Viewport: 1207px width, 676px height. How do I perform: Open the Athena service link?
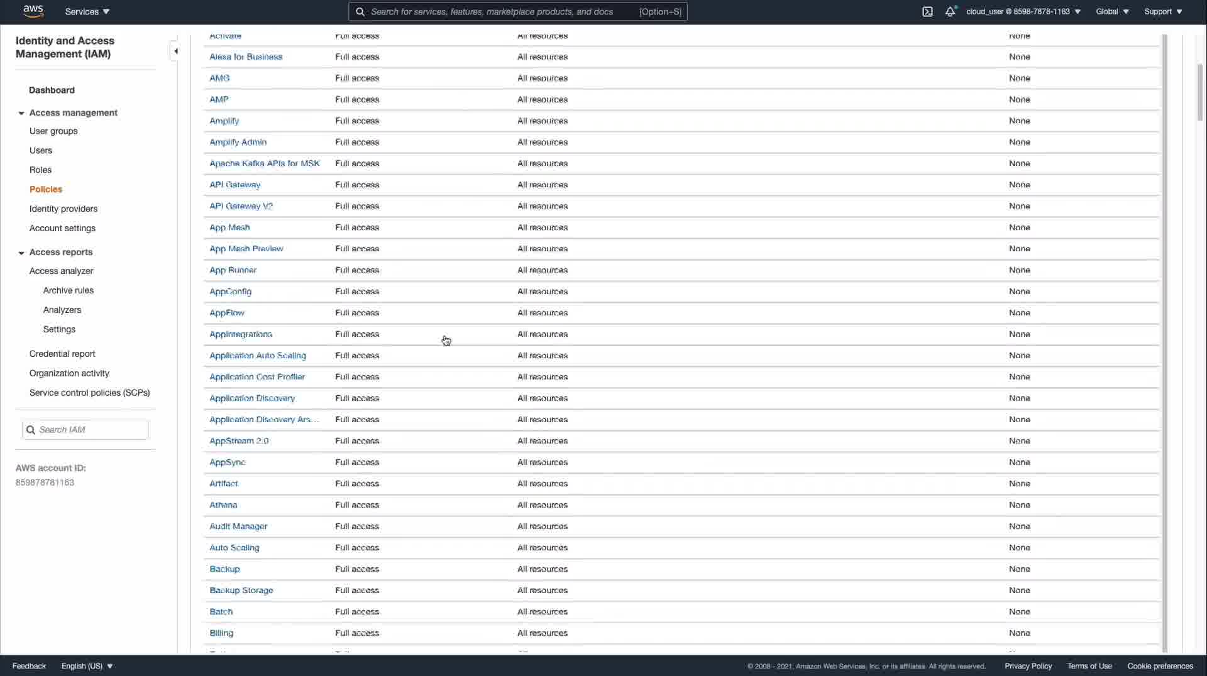click(x=223, y=505)
